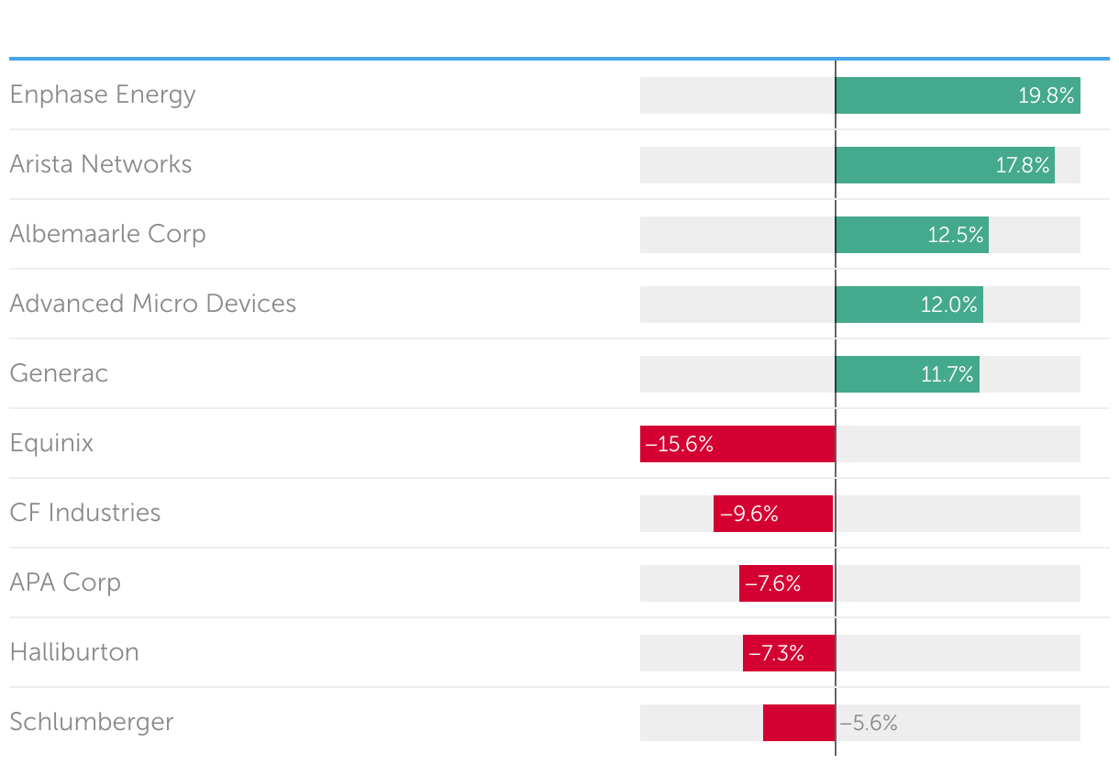Click the green 19.8% bar

[958, 95]
